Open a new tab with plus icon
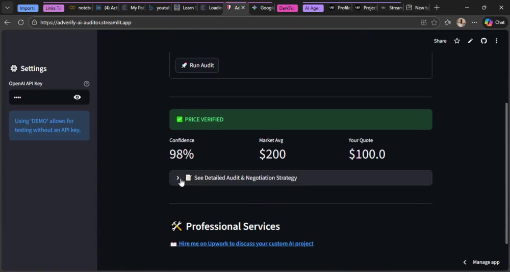Image resolution: width=510 pixels, height=272 pixels. 437,8
